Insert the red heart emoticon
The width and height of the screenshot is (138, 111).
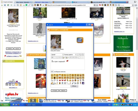coord(60,80)
